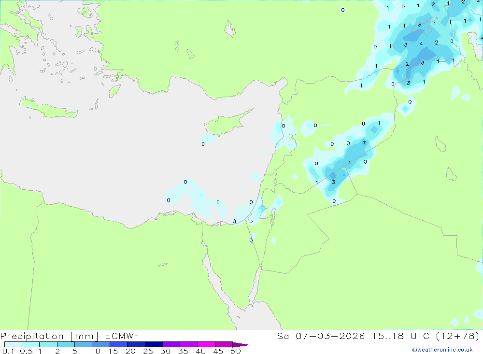This screenshot has width=483, height=354.
Task: Click the "0.5" legend scale label
Action: click(x=26, y=351)
